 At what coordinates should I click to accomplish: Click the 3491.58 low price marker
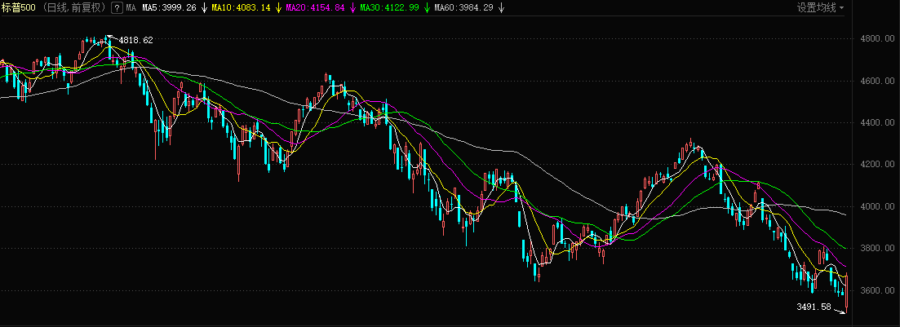pyautogui.click(x=813, y=307)
